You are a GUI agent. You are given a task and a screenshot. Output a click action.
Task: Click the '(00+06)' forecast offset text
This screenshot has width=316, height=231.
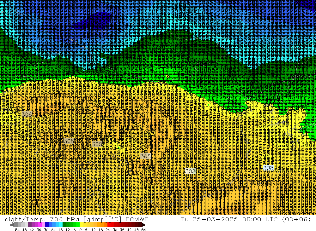pyautogui.click(x=296, y=219)
